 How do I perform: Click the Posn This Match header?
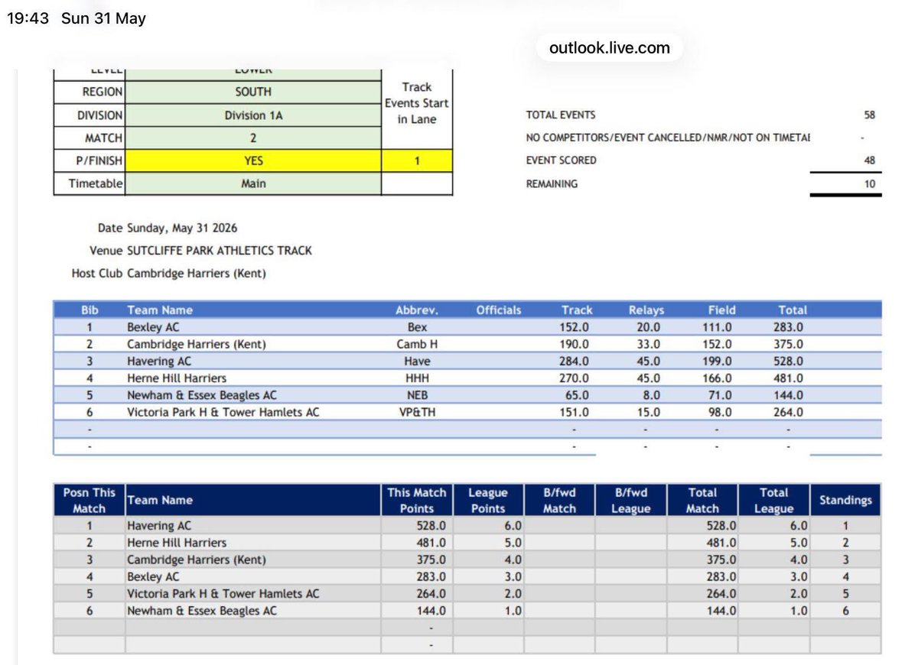pos(89,500)
